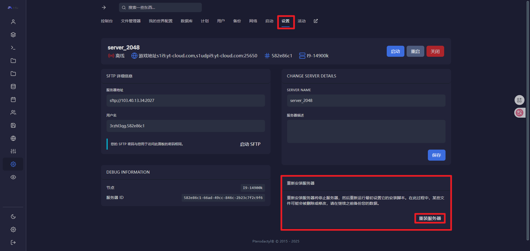The width and height of the screenshot is (530, 251).
Task: Open the external link icon in the tab bar
Action: tap(316, 21)
